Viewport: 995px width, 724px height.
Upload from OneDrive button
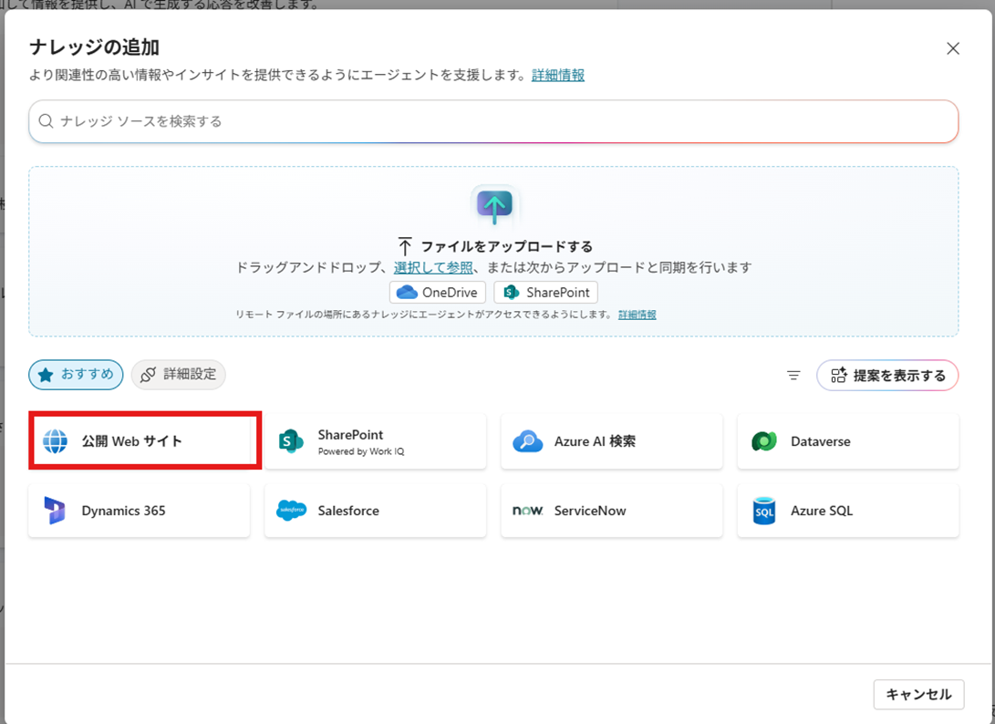click(438, 293)
